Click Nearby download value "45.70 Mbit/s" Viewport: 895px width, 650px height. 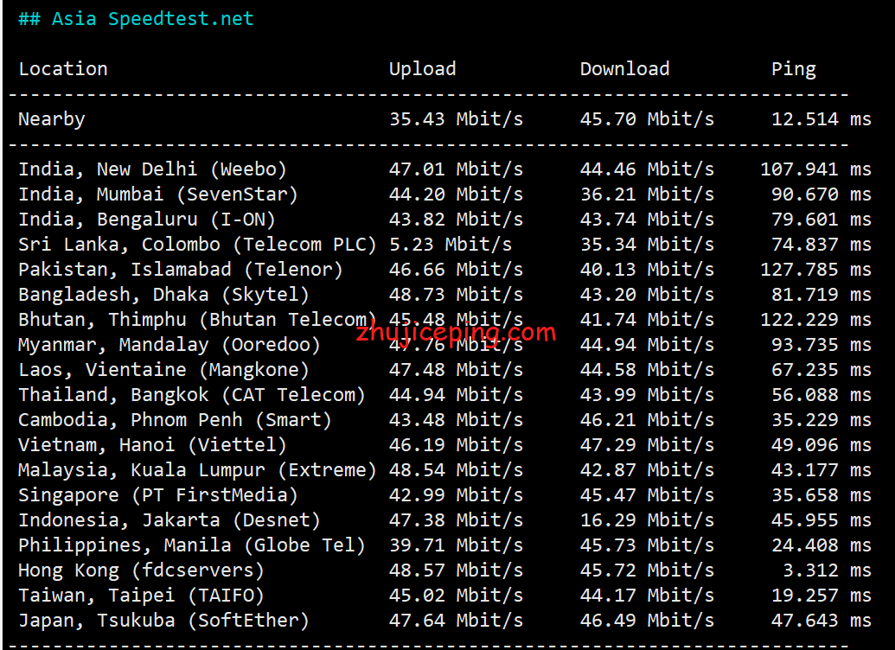647,119
